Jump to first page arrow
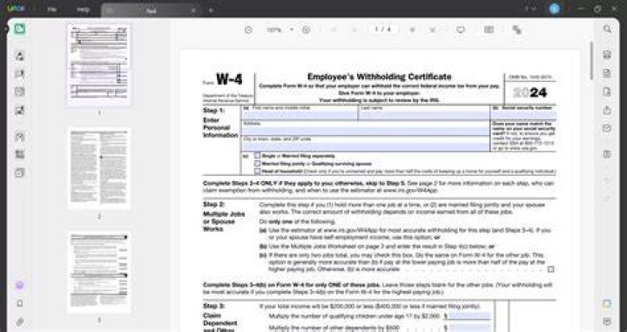627x332 pixels. 334,30
